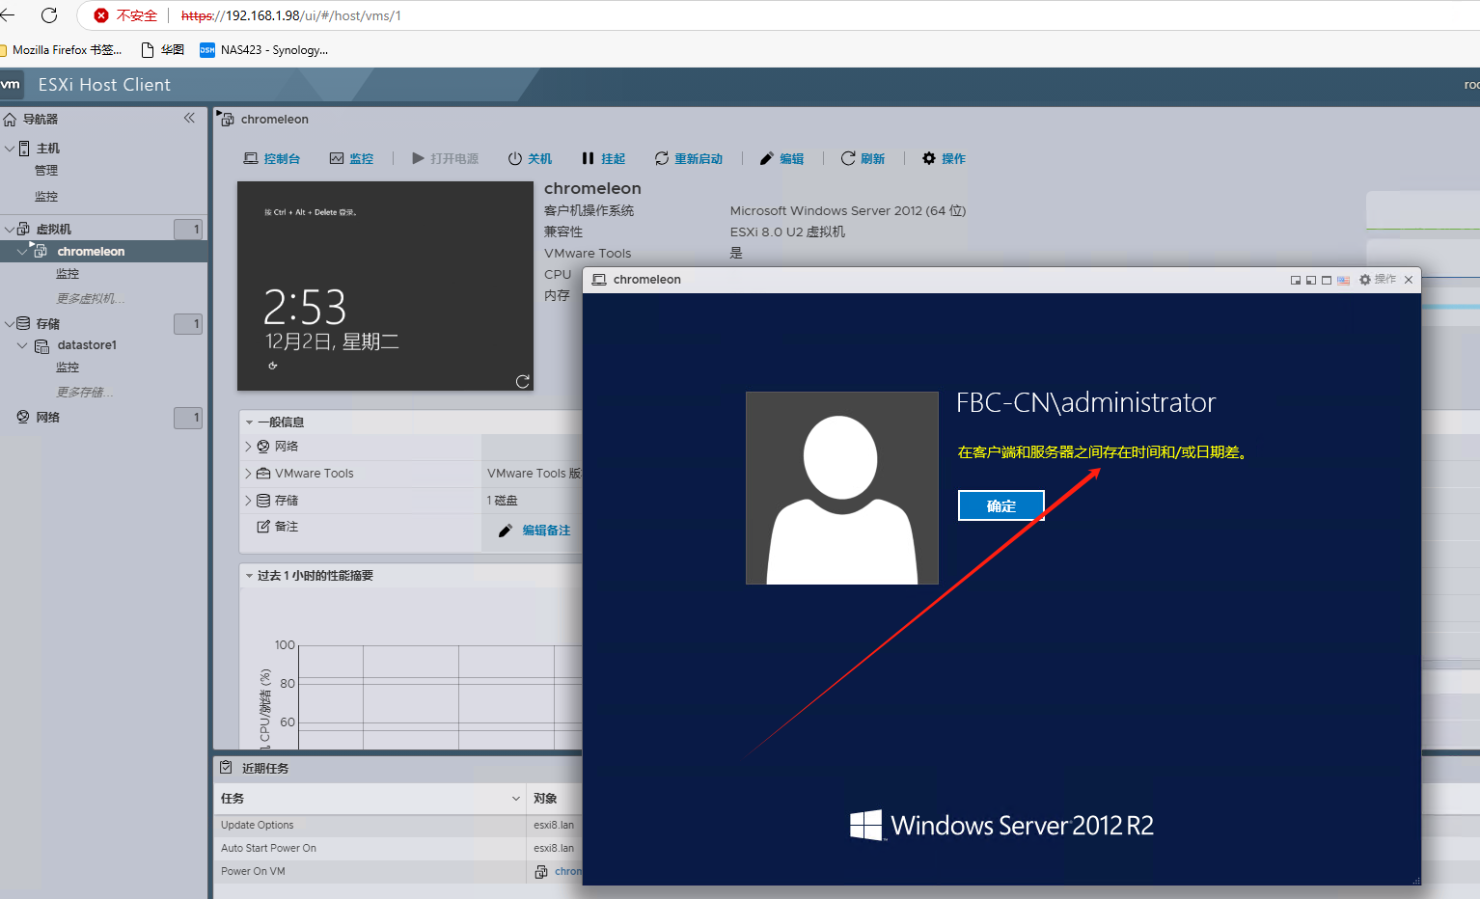Click the user avatar in console window
Image resolution: width=1480 pixels, height=899 pixels.
(842, 488)
